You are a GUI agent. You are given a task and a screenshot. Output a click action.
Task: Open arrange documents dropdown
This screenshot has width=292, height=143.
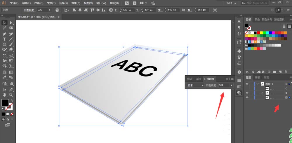[143, 3]
